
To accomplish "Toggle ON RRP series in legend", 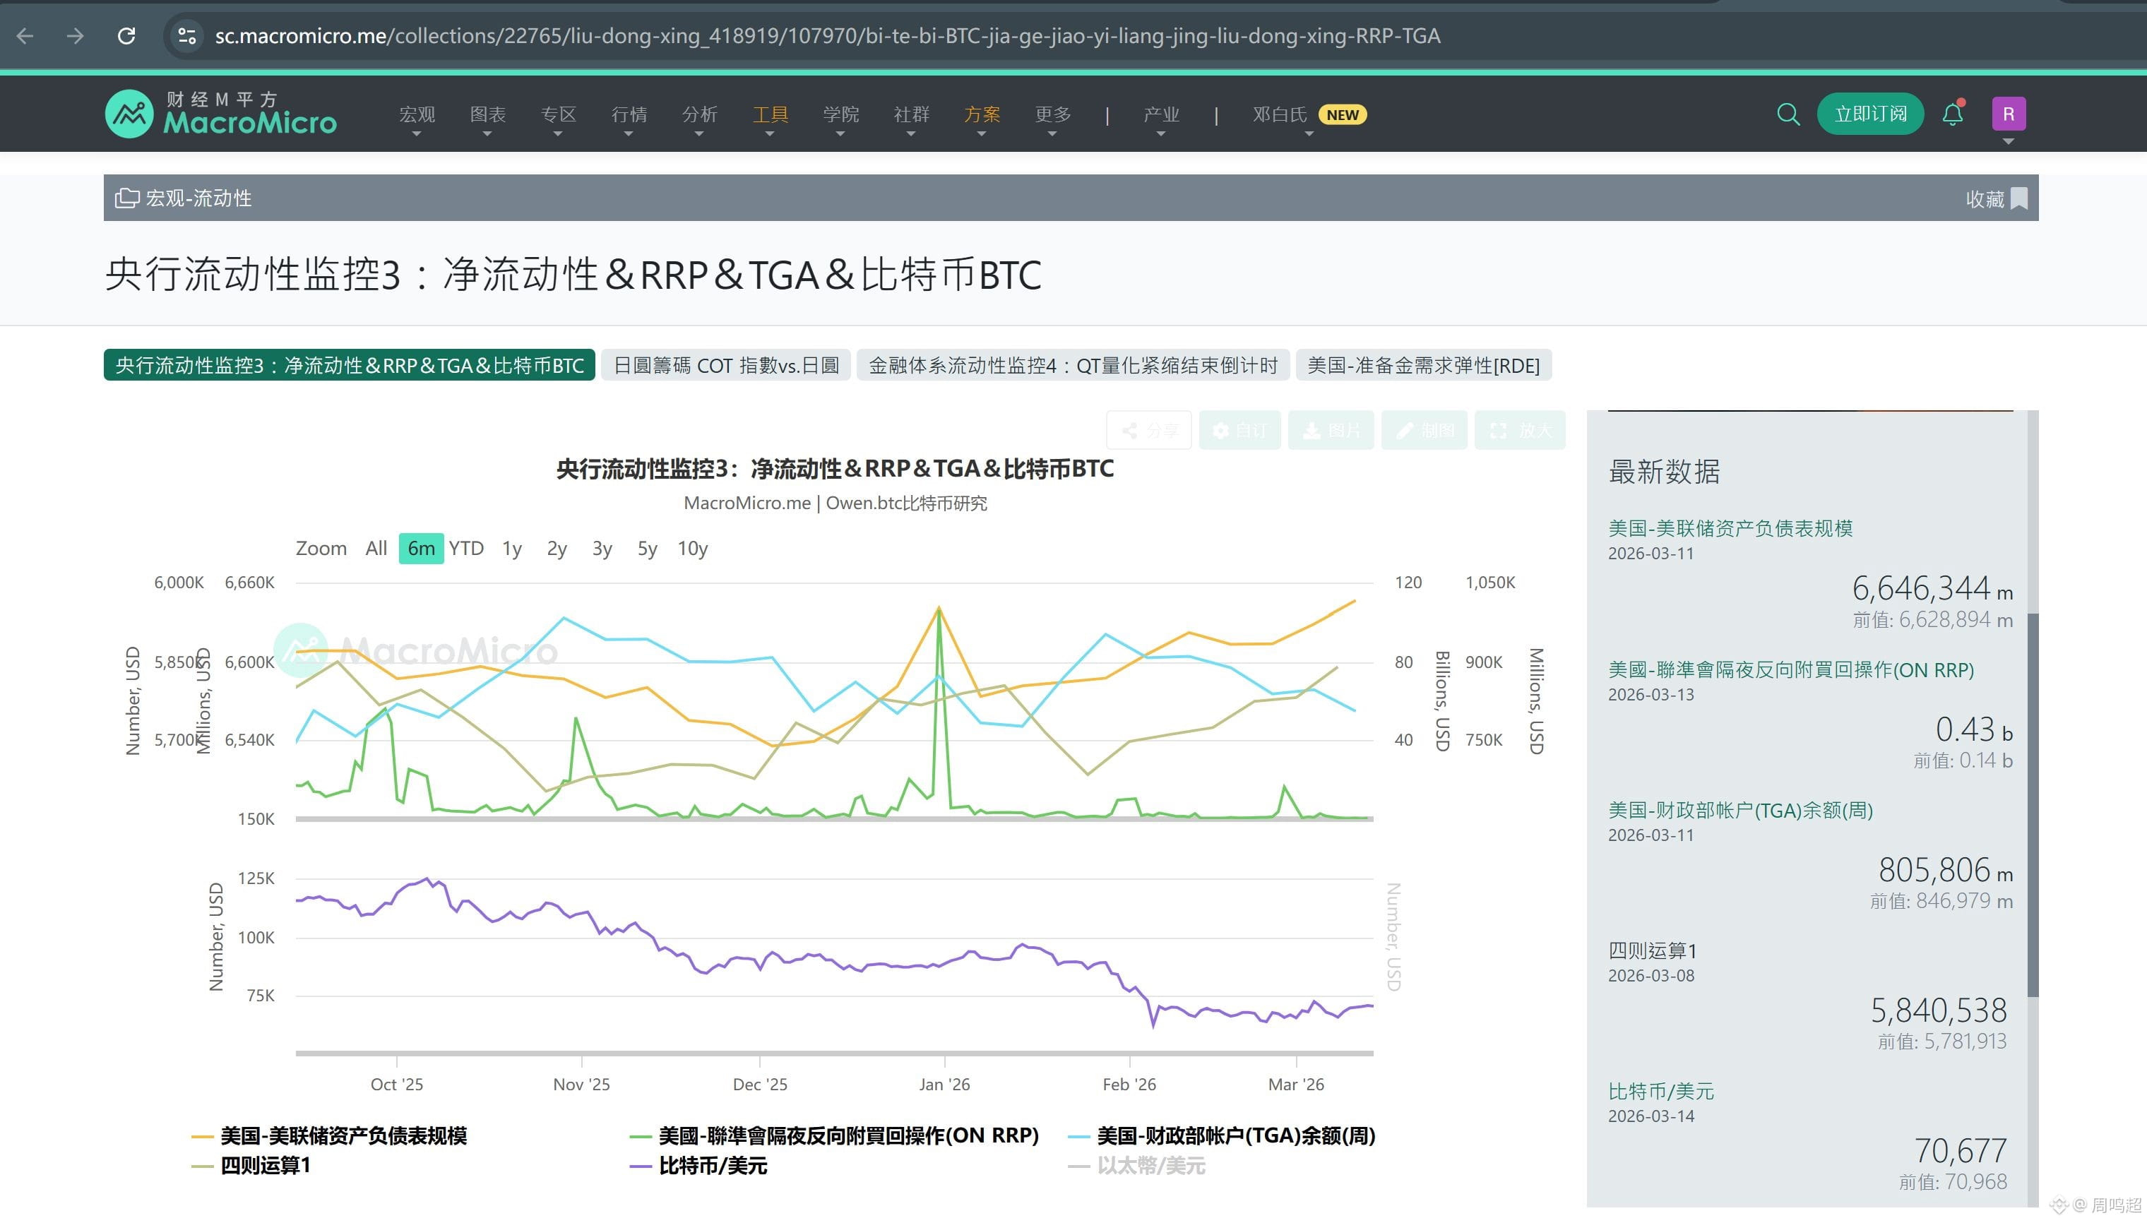I will coord(834,1135).
